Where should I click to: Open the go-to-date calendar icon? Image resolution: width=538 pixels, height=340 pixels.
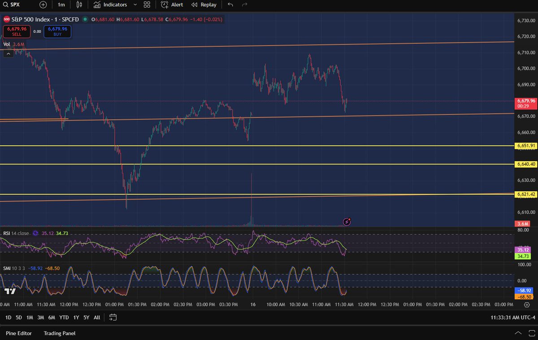tap(113, 318)
